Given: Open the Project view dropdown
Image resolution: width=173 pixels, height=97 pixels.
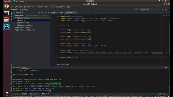Looking at the screenshot, I should pos(18,13).
